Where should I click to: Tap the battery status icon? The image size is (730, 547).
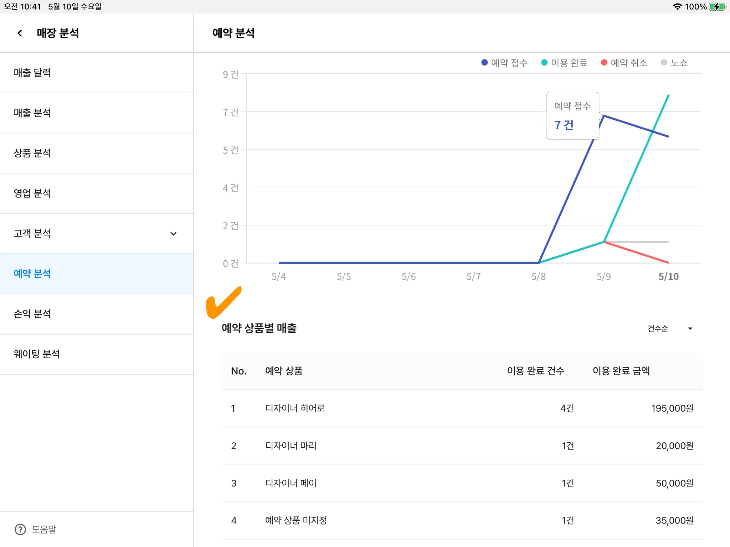pyautogui.click(x=717, y=7)
